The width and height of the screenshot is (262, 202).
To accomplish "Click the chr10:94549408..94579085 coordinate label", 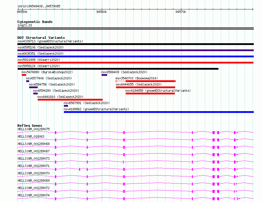I will tap(39, 6).
